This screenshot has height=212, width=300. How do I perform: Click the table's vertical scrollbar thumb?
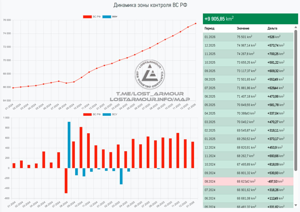296,100
